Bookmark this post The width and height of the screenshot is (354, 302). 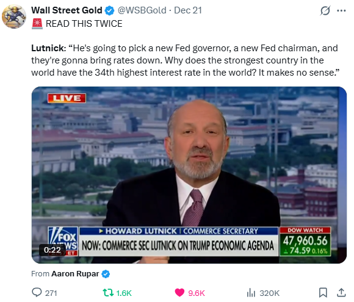[x=323, y=292]
